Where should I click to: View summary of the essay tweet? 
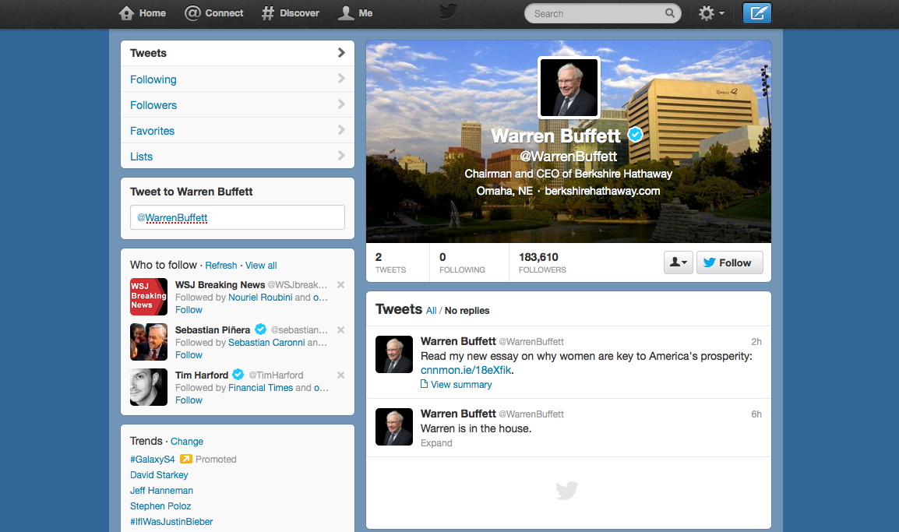coord(461,385)
